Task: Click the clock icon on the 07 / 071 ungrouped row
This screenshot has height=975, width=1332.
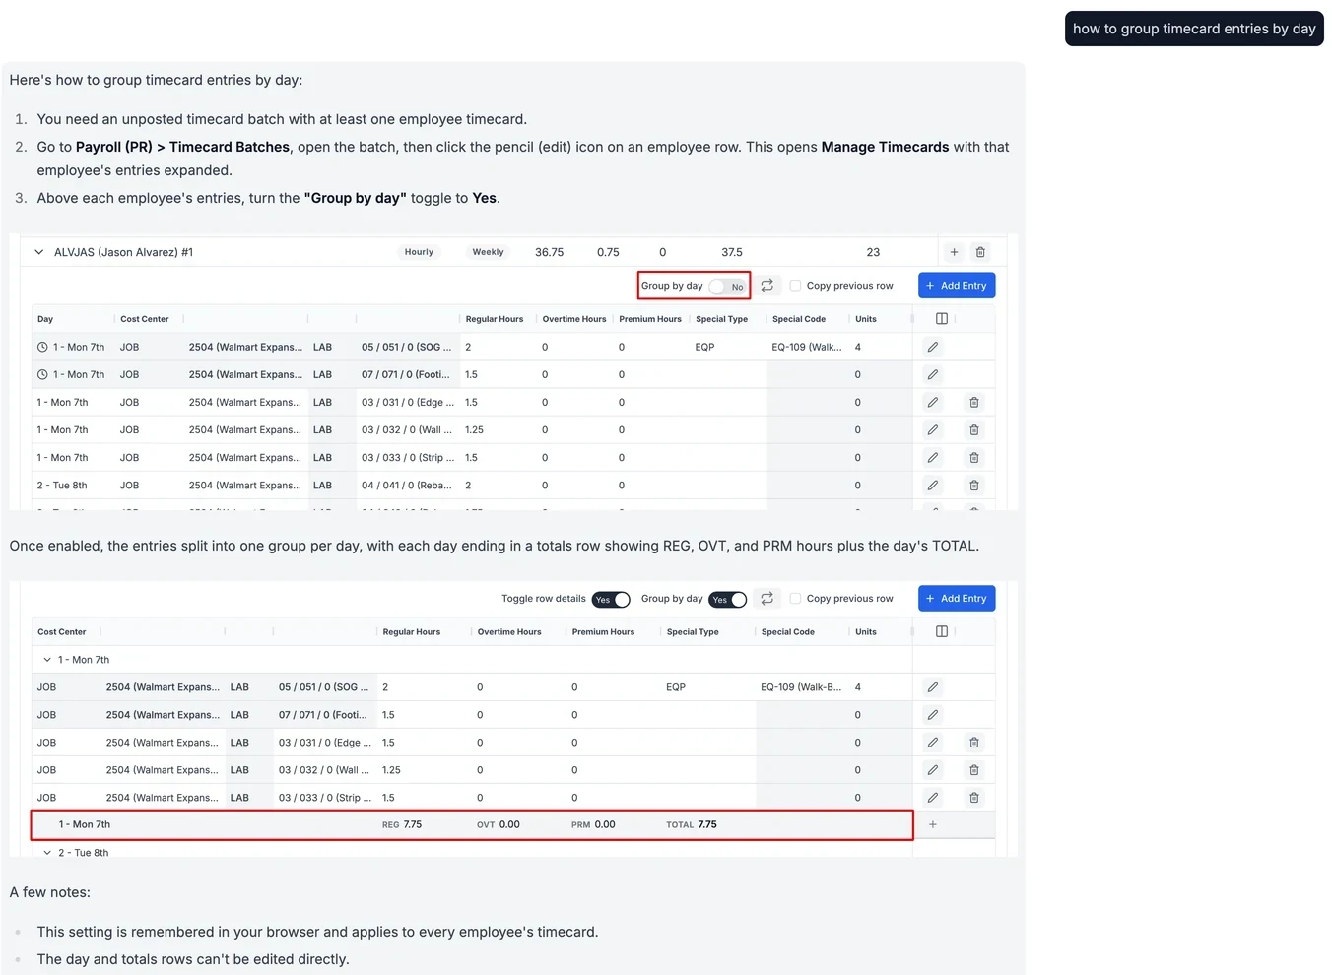Action: (42, 375)
